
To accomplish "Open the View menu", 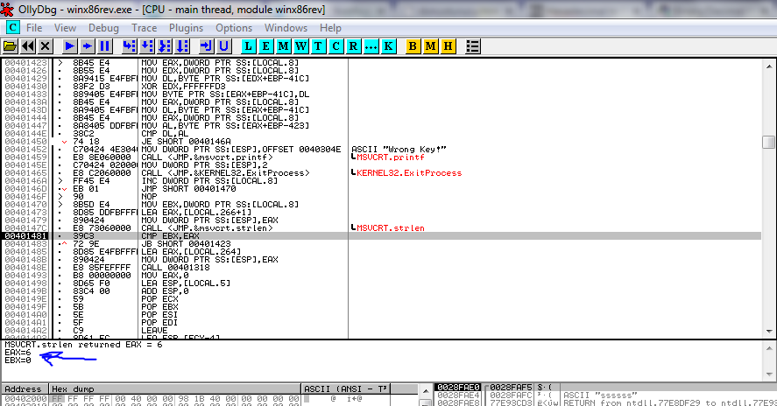I will (65, 28).
